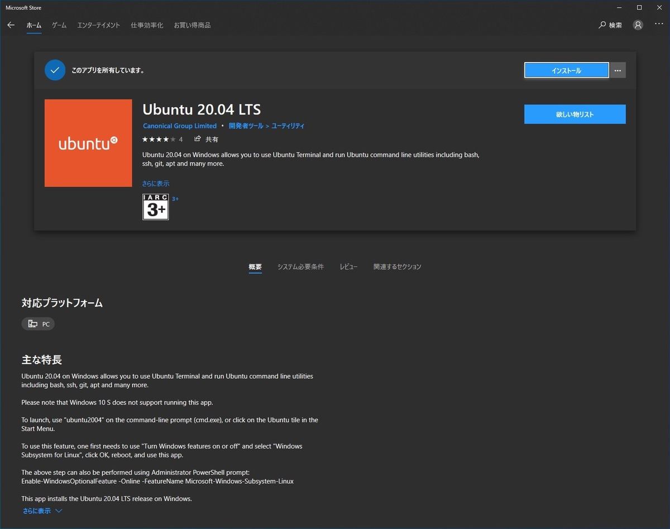
Task: Click the インストール button
Action: coord(567,70)
